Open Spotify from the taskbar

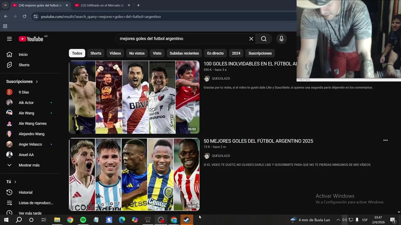click(x=83, y=220)
